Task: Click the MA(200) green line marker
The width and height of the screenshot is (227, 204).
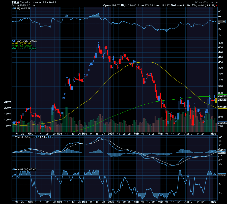Action: [x=13, y=46]
